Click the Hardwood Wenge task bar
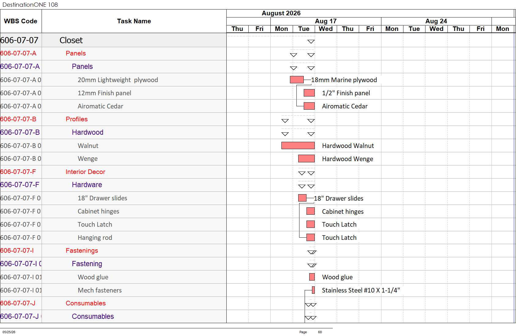Screen dimensions: 516x336 point(306,159)
